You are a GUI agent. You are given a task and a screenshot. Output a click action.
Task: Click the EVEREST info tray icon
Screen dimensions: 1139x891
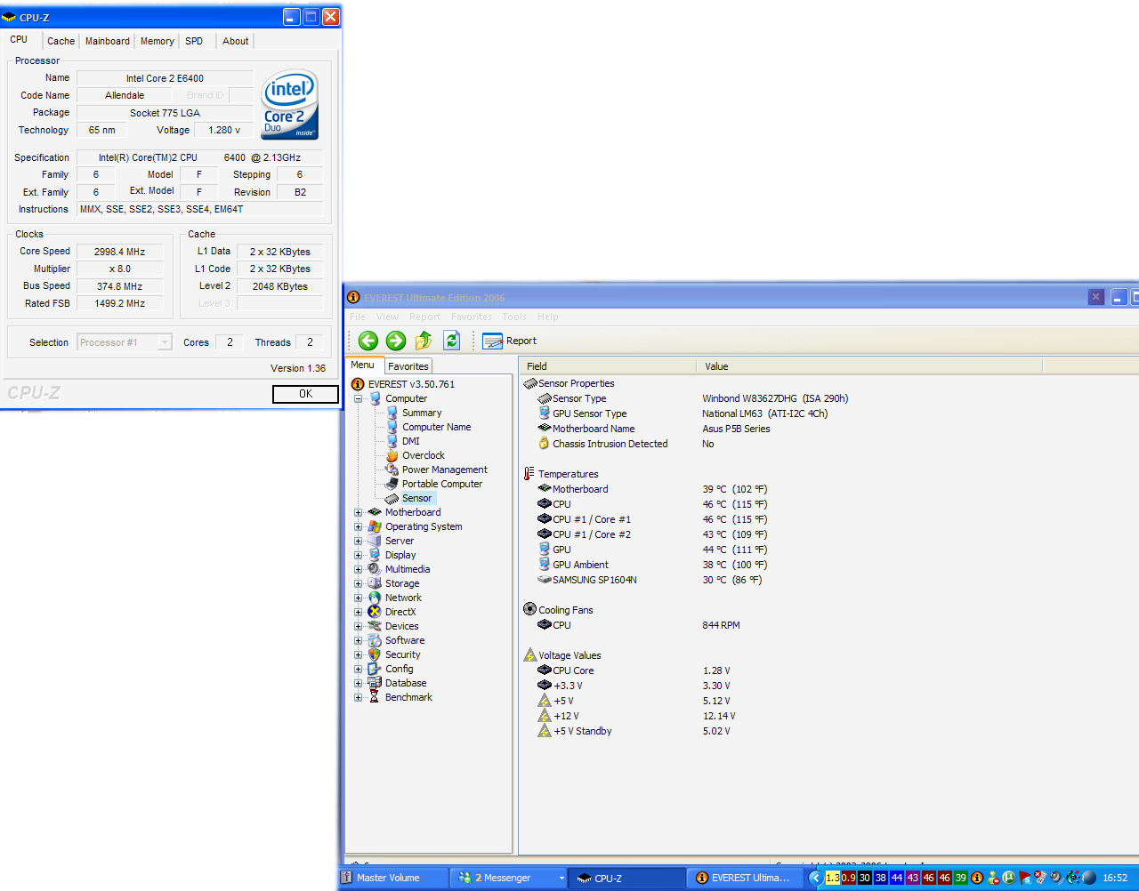pyautogui.click(x=977, y=878)
